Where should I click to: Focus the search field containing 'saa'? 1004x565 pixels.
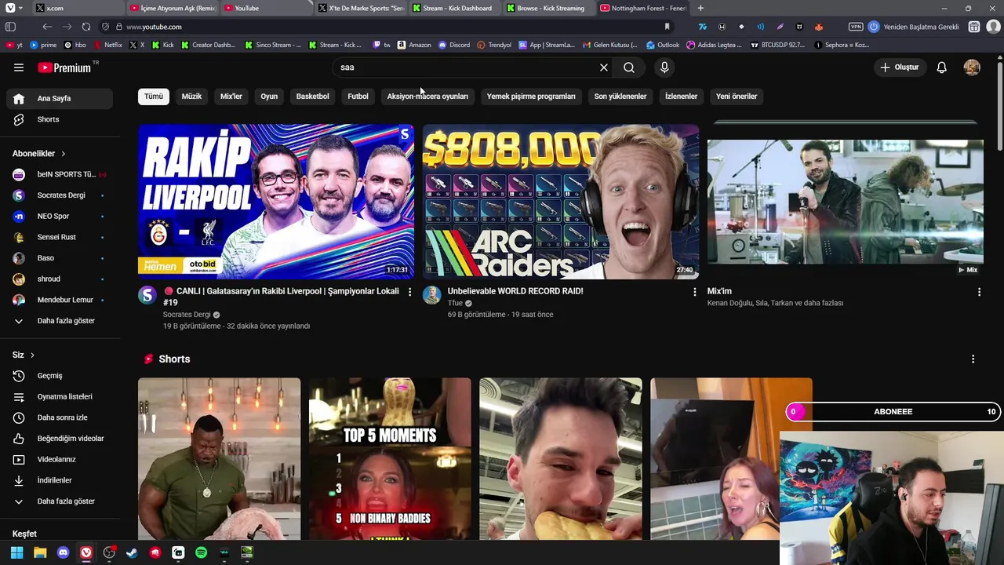click(x=467, y=67)
